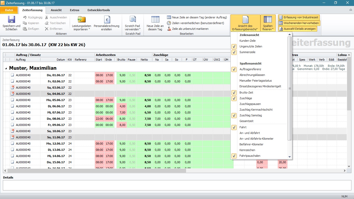Open the Scratch Pad verwenden dropdown
Screen dimensions: 354x199
pos(132,27)
